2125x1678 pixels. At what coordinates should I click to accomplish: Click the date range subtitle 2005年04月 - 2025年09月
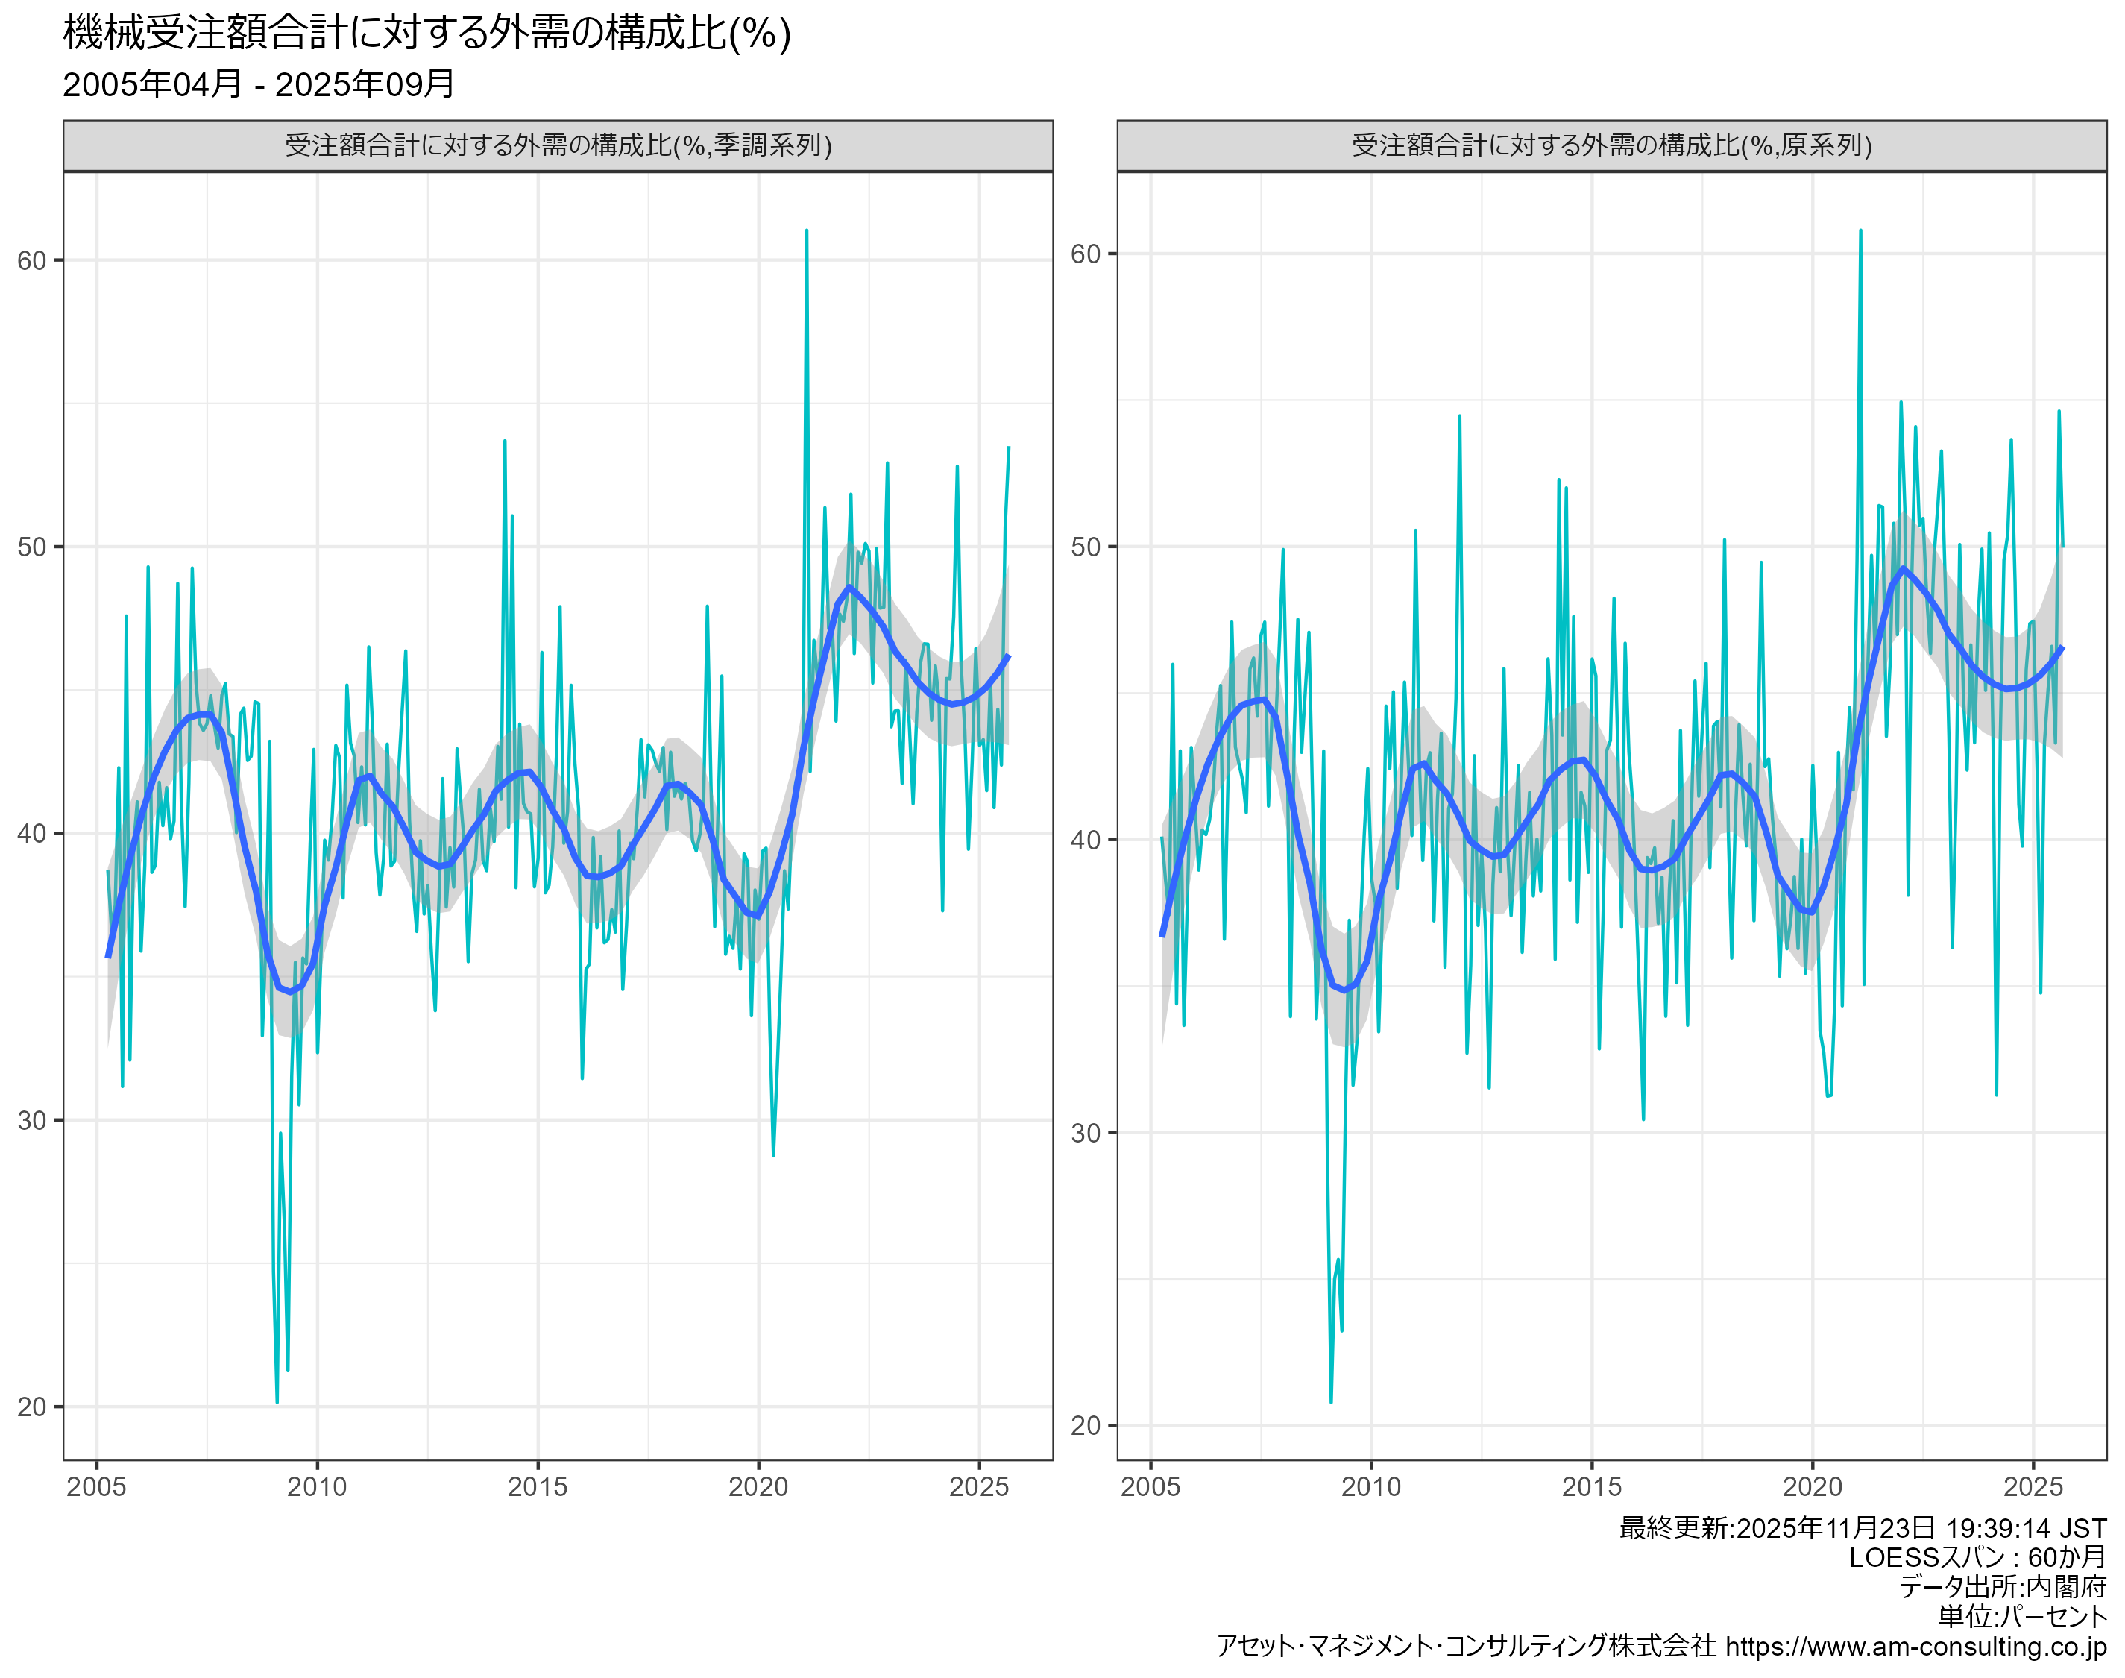258,84
